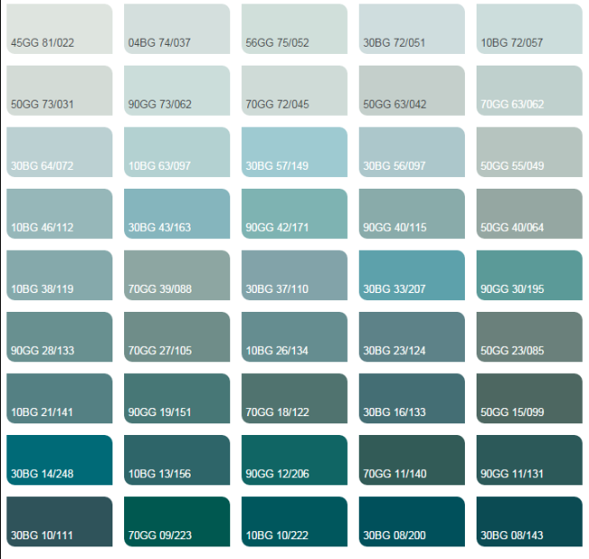Image resolution: width=589 pixels, height=559 pixels.
Task: Select the 90GG 11/131 swatch
Action: click(x=530, y=460)
